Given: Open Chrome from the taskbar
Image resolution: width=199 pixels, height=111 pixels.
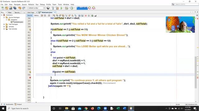Looking at the screenshot, I should point(86,108).
